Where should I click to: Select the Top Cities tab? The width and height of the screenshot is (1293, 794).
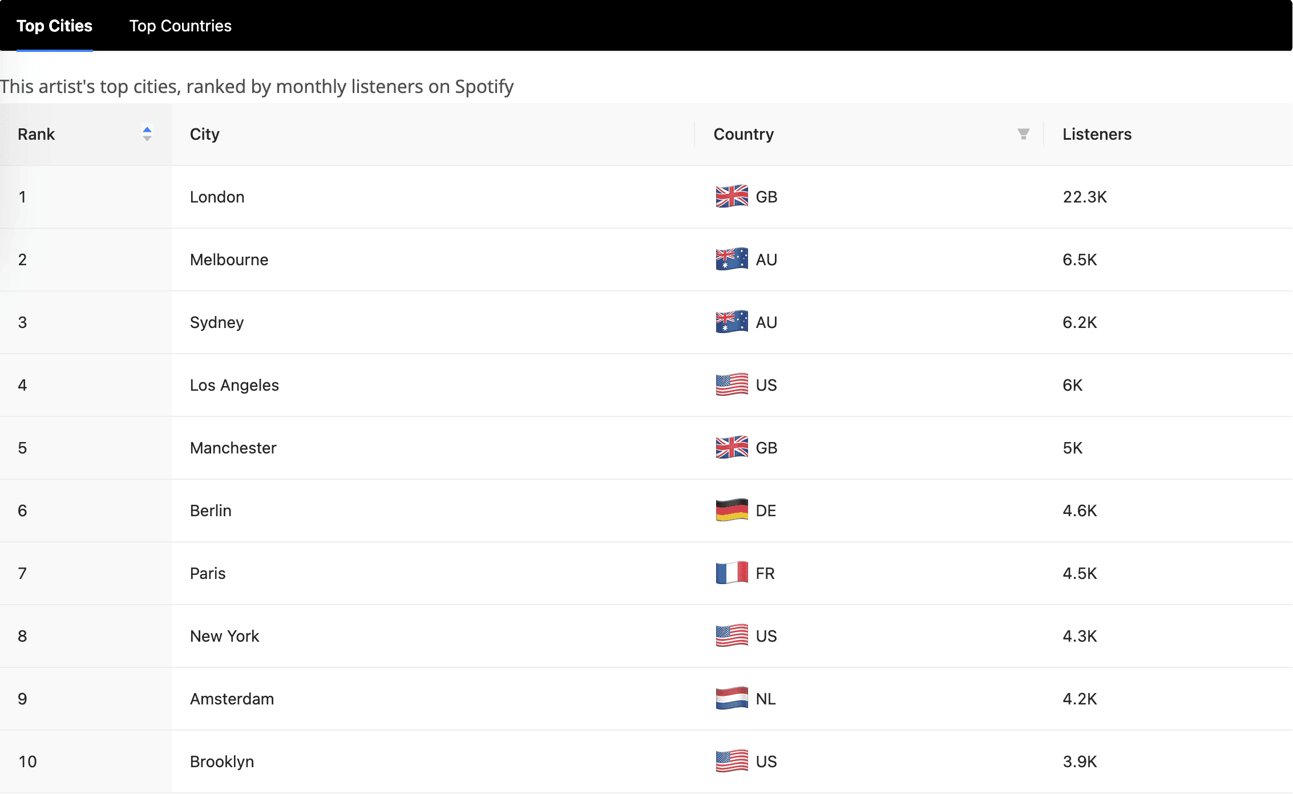[x=54, y=26]
